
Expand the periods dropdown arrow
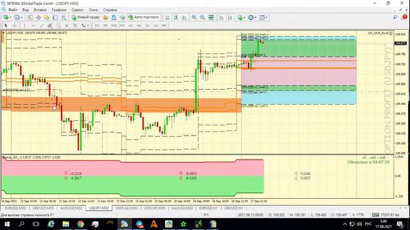255,17
